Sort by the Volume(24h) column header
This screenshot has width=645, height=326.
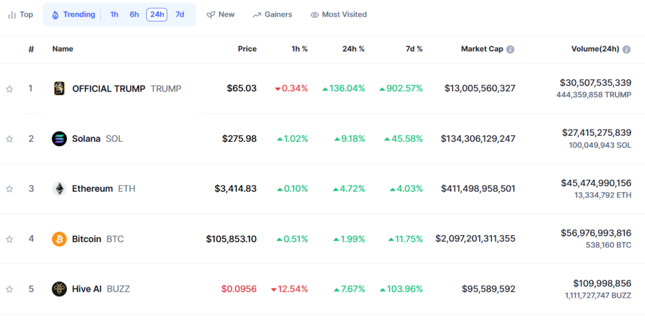(595, 49)
